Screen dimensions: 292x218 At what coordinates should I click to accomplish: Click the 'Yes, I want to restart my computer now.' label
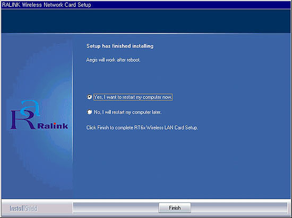(133, 97)
